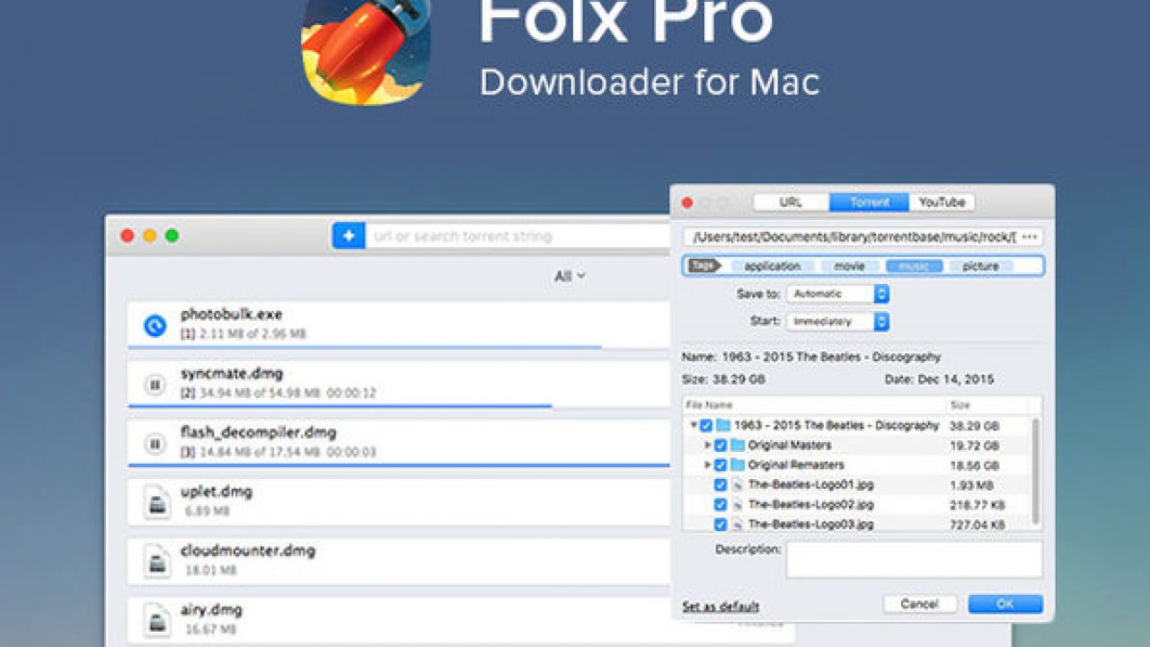Image resolution: width=1150 pixels, height=647 pixels.
Task: Toggle the movie tag
Action: click(x=849, y=266)
